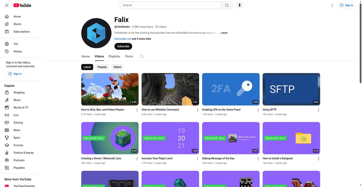This screenshot has width=362, height=187.
Task: Open options menu for Kick, Ban, Unban video
Action: (137, 110)
